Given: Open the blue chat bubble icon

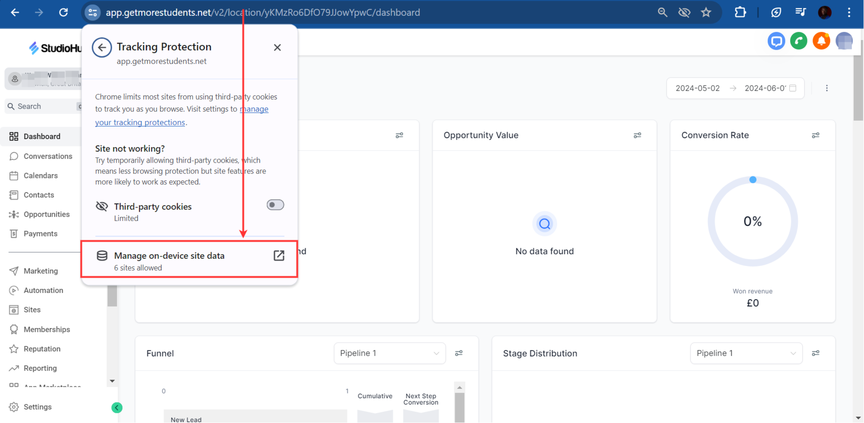Looking at the screenshot, I should (776, 41).
